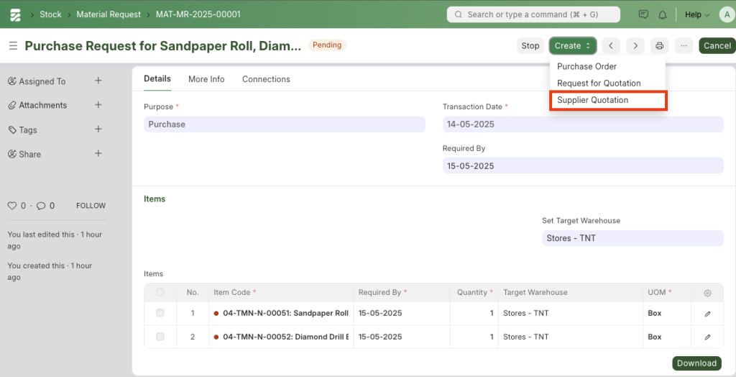Click the Cancel button

click(x=717, y=45)
